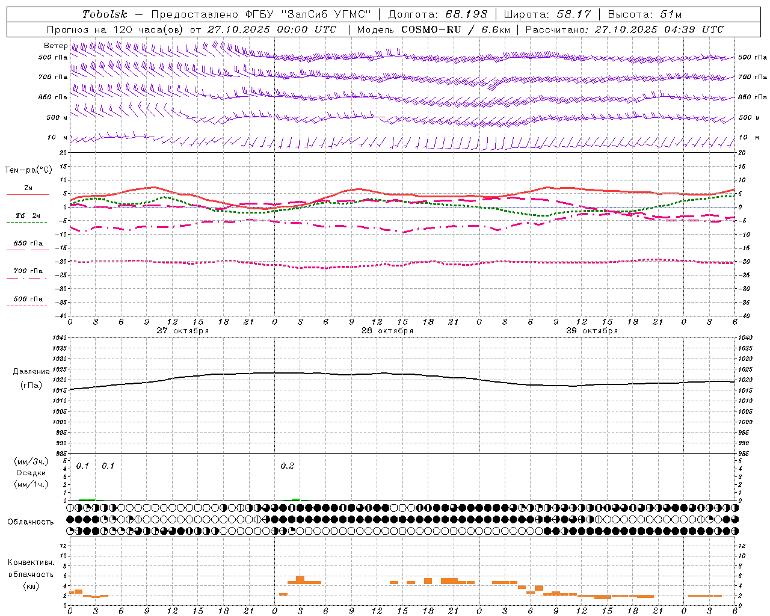The height and width of the screenshot is (616, 770).
Task: Click right-side 10 м wind label
Action: point(749,137)
